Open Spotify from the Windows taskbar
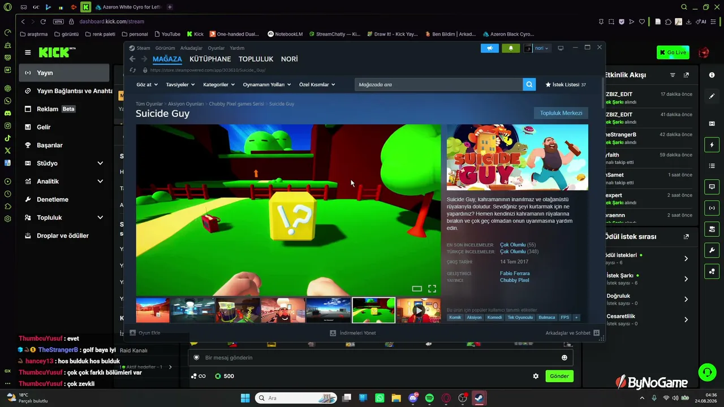 click(429, 398)
